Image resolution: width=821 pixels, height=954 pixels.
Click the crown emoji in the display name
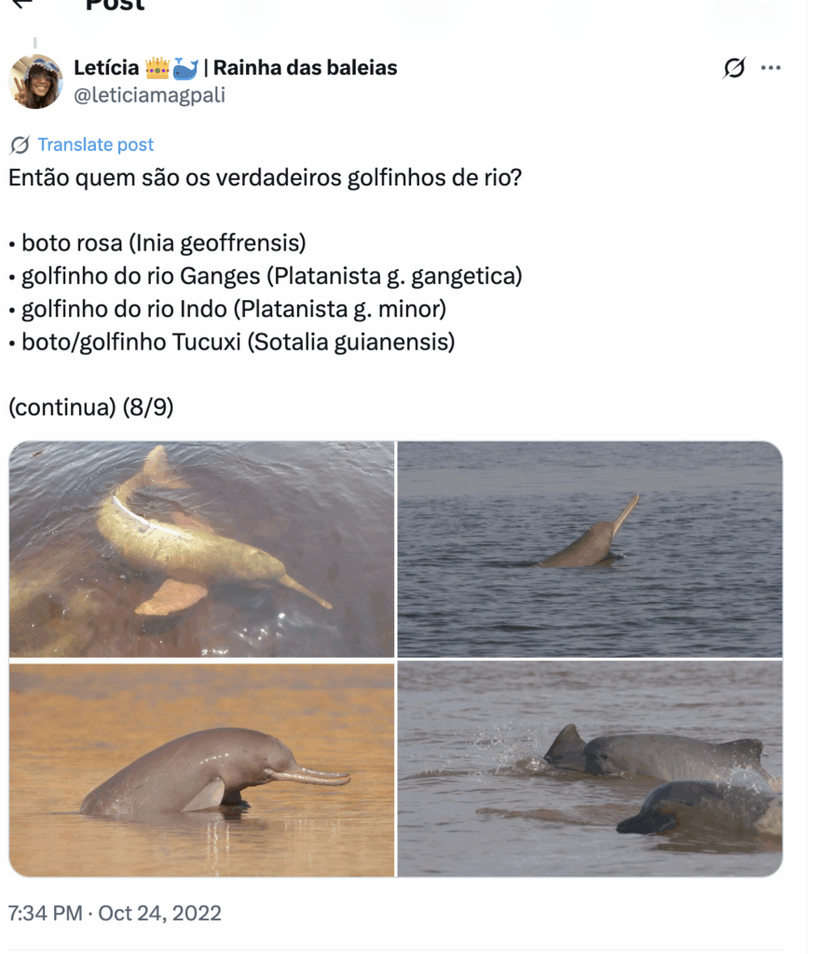(157, 67)
